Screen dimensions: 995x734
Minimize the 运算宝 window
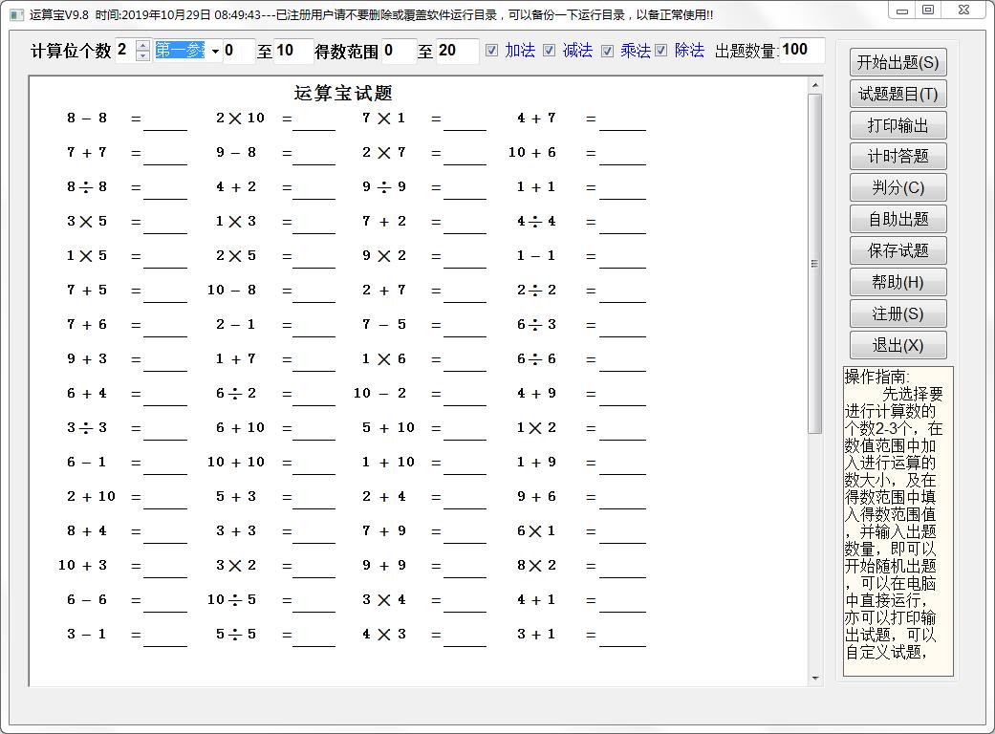(902, 10)
